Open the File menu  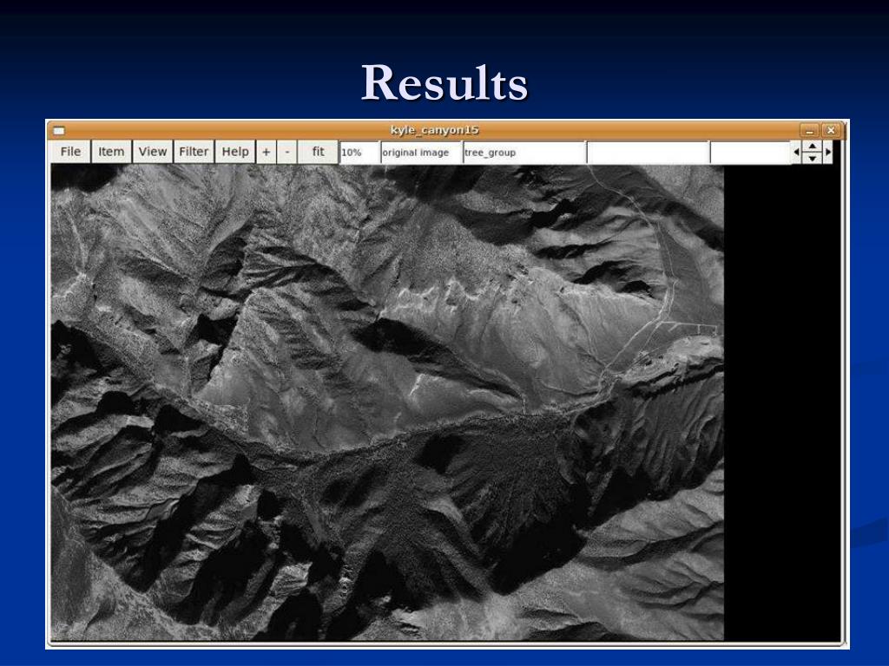[70, 152]
